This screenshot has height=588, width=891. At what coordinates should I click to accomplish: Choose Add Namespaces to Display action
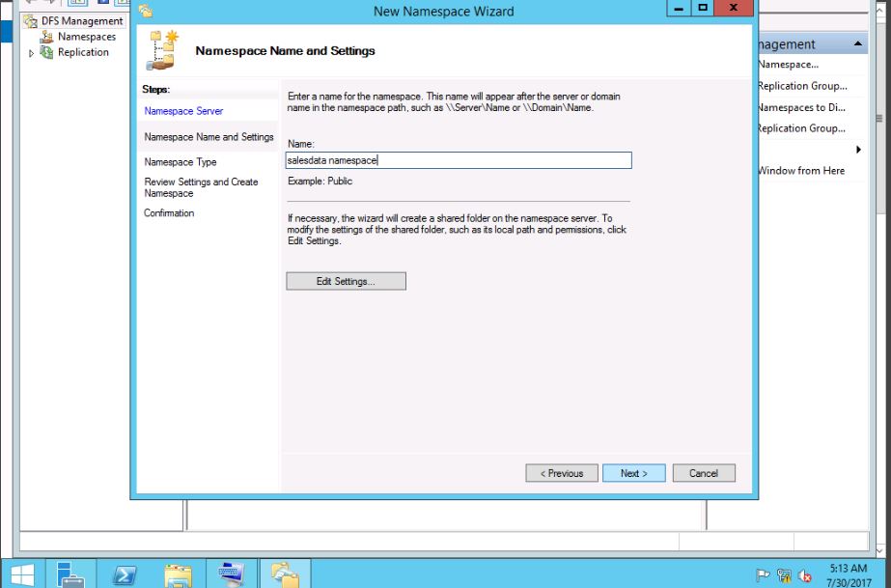(802, 107)
